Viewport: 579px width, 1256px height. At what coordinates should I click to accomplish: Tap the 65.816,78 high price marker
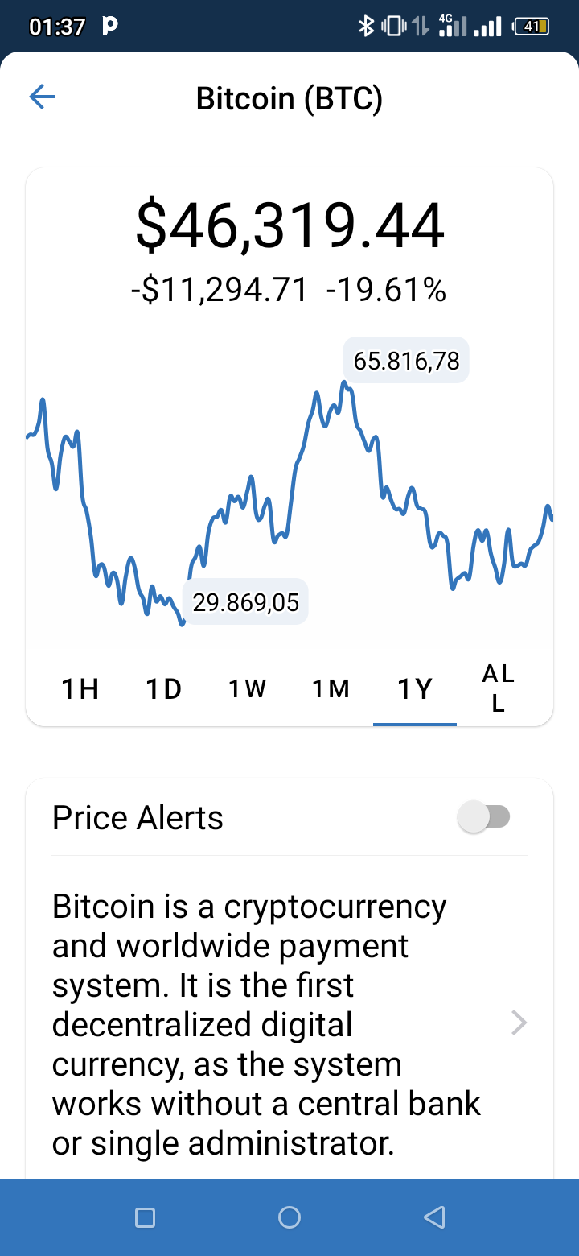pos(406,361)
